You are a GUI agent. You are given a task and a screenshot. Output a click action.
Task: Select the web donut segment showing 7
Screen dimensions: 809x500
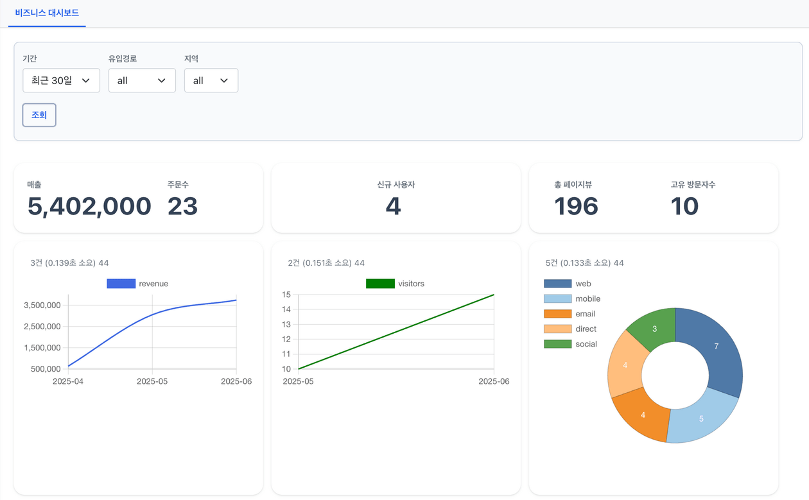point(716,347)
